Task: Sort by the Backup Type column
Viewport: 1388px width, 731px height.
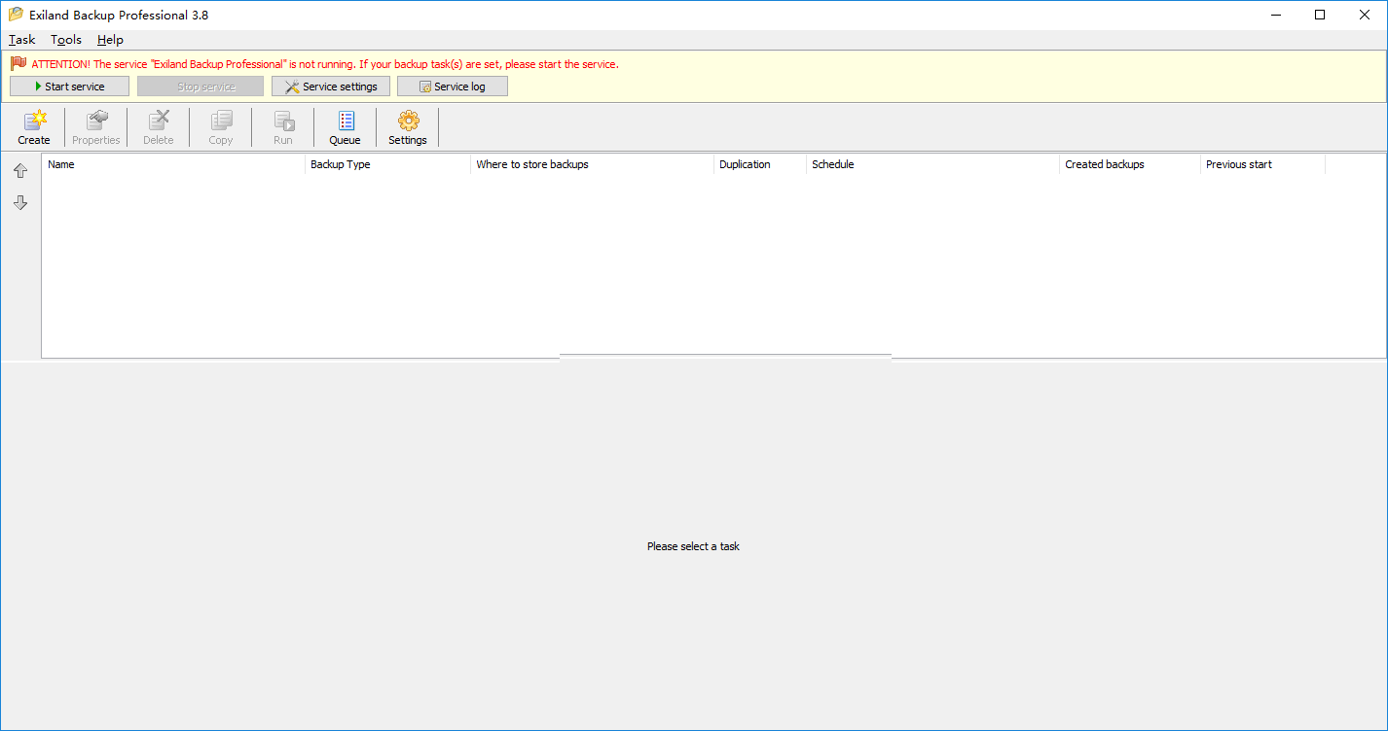Action: [387, 164]
